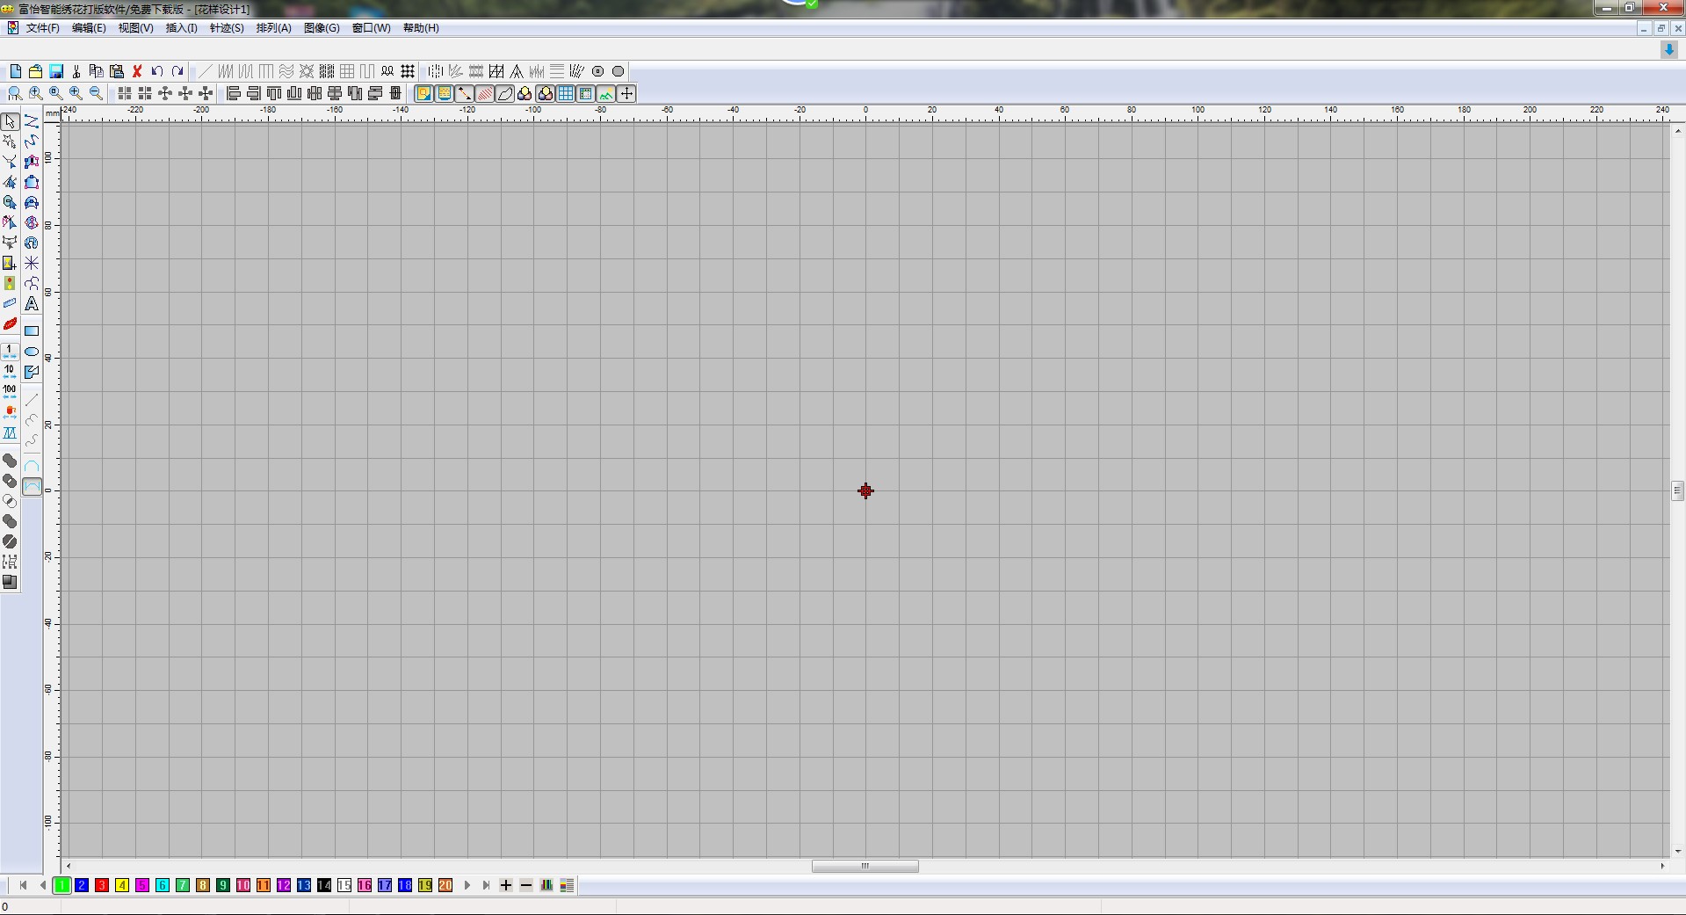Toggle the crosshair display button in toolbar

click(x=626, y=93)
